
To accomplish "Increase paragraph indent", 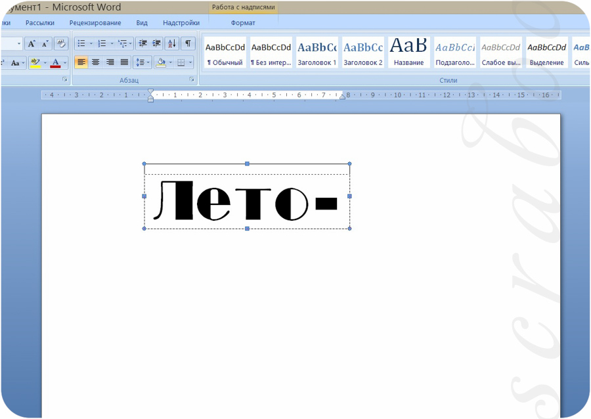I will coord(156,44).
